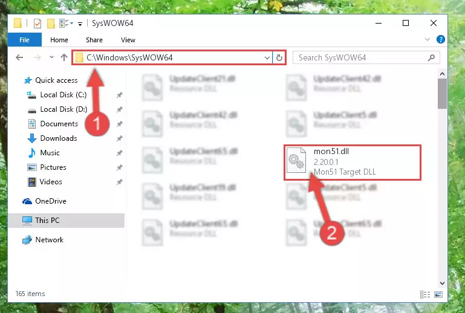465x313 pixels.
Task: Click the pin icon beside Downloads
Action: pyautogui.click(x=120, y=139)
